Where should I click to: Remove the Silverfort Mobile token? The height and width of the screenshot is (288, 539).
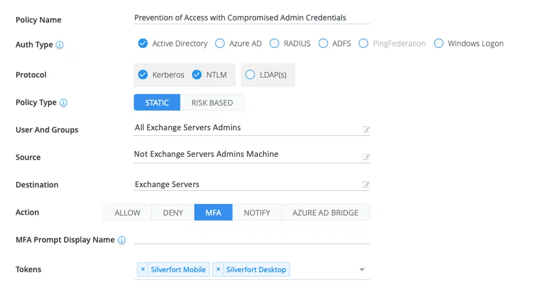(x=143, y=270)
